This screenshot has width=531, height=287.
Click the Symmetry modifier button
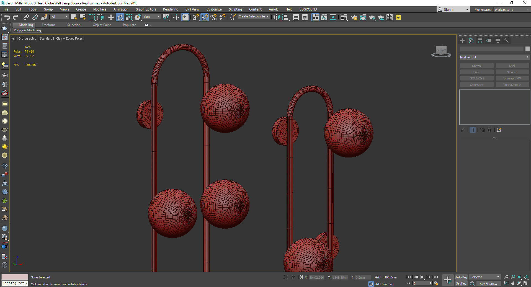(477, 85)
